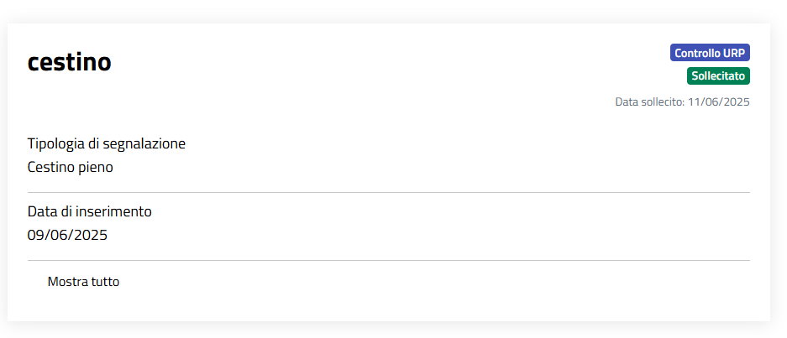Click the divider line under "Cestino pieno"

click(388, 192)
